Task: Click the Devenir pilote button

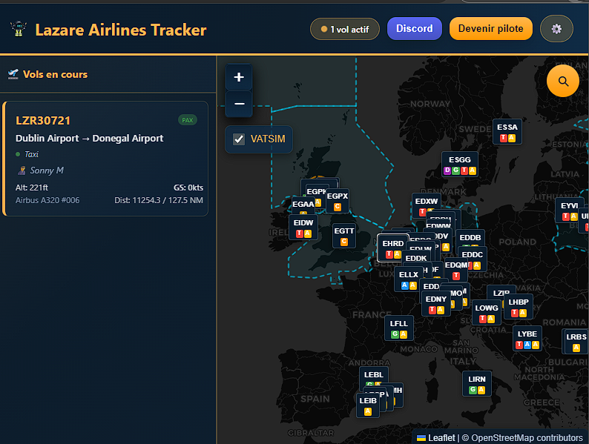Action: 490,28
